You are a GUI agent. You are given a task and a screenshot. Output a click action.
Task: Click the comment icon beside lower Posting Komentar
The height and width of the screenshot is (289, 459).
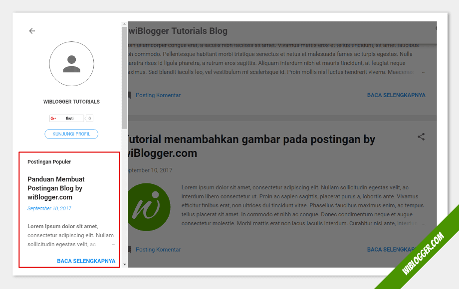(x=129, y=250)
